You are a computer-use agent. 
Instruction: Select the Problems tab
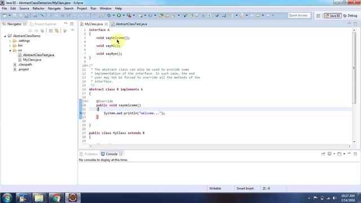coord(89,154)
